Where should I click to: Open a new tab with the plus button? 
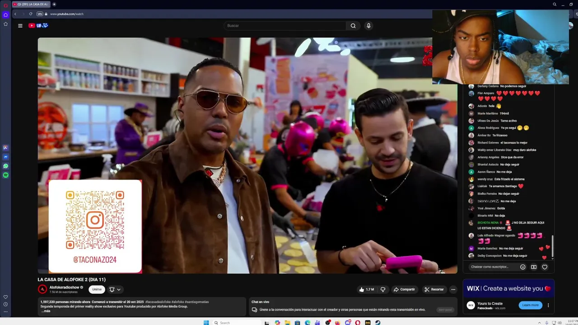click(54, 5)
